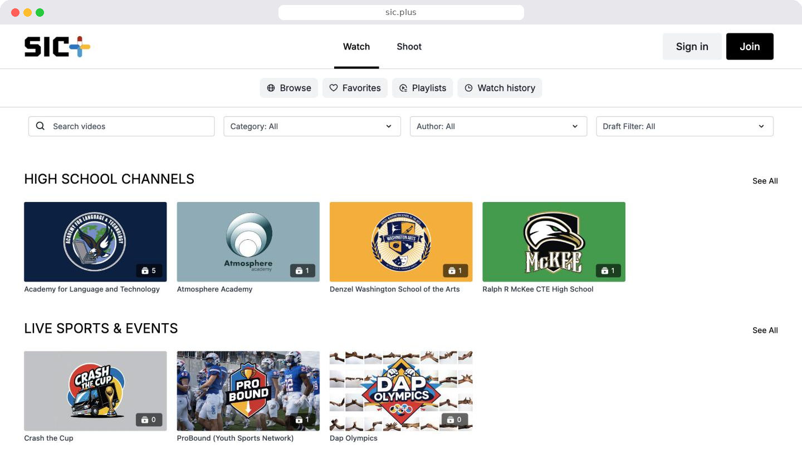Open Playlists
This screenshot has height=464, width=802.
(423, 88)
